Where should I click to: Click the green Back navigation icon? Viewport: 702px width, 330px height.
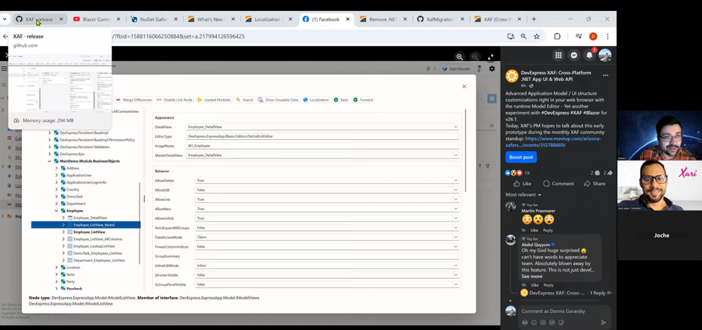[x=337, y=99]
